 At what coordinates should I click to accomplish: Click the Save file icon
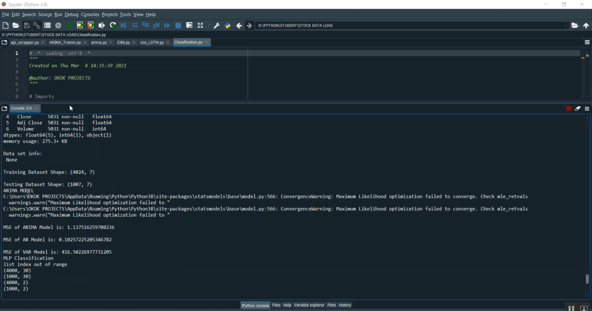[x=26, y=25]
